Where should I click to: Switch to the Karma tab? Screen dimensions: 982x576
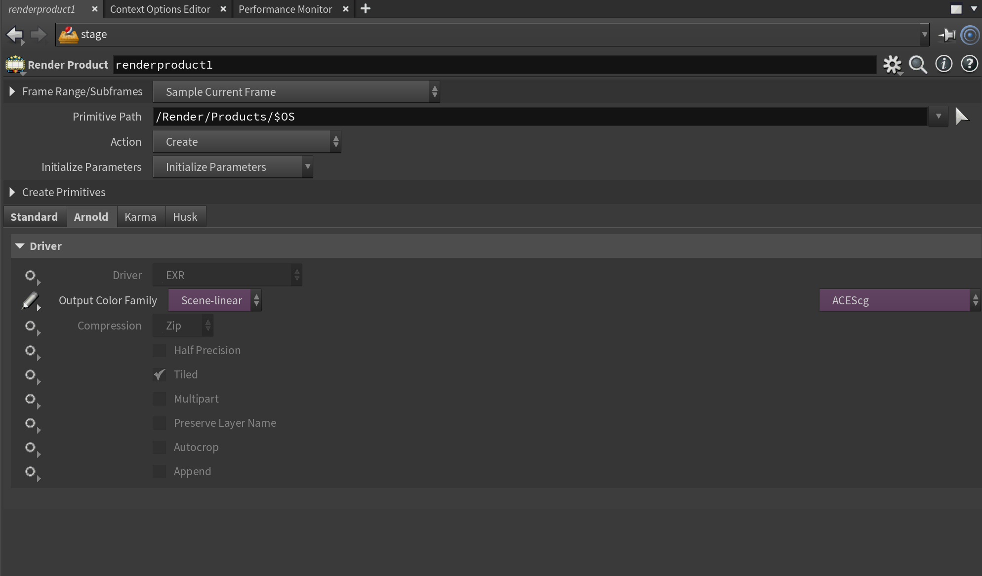140,217
